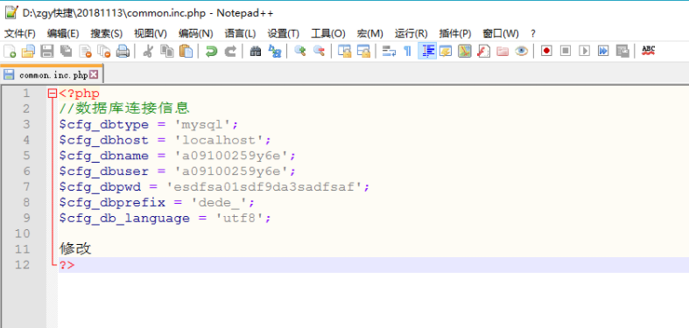Image resolution: width=689 pixels, height=328 pixels.
Task: Click the Copy toolbar icon
Action: pyautogui.click(x=167, y=51)
